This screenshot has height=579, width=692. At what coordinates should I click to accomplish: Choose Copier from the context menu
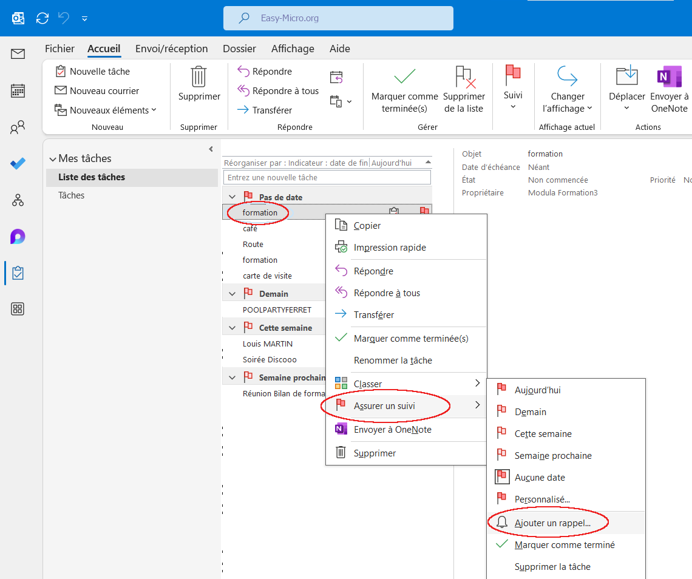pyautogui.click(x=406, y=226)
